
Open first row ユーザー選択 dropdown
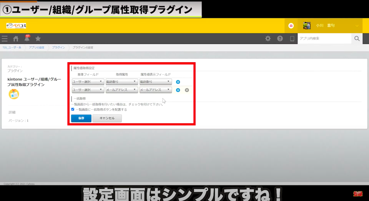(x=88, y=82)
